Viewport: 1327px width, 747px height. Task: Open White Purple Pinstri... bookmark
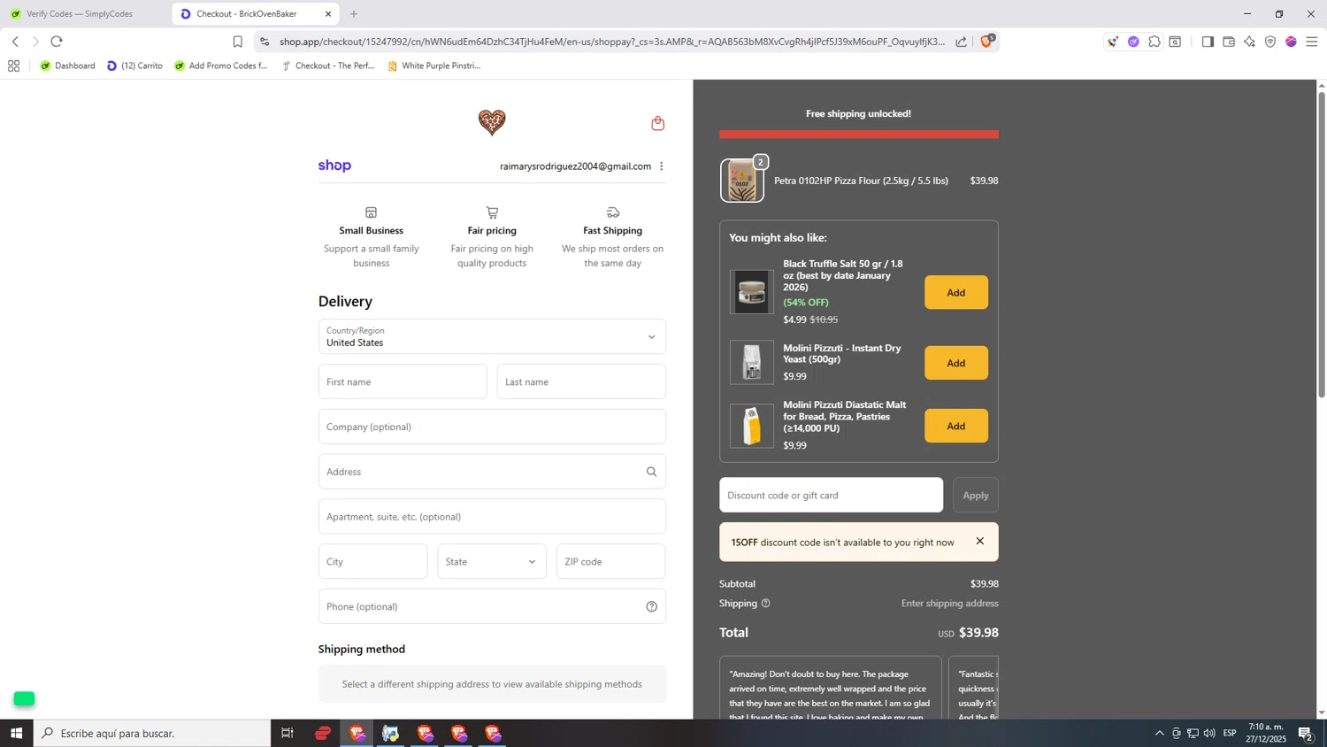434,65
